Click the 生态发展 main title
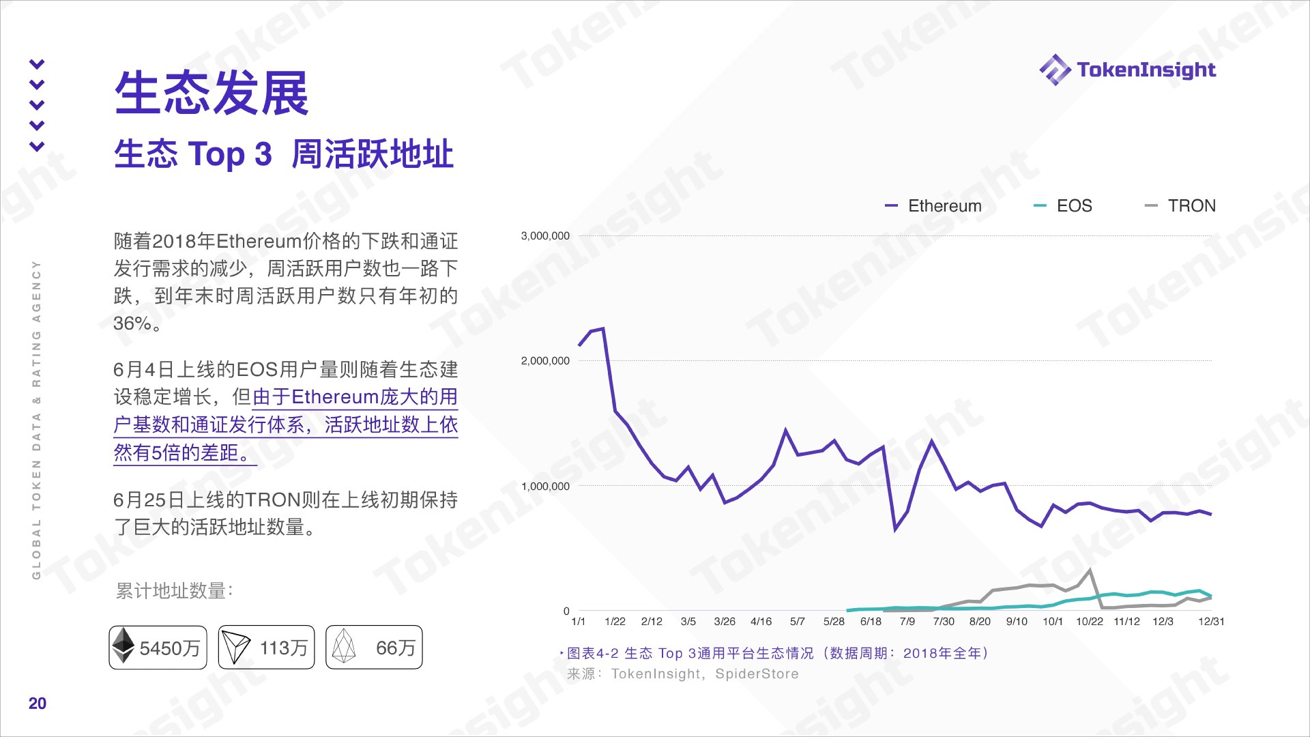The height and width of the screenshot is (737, 1310). coord(212,93)
